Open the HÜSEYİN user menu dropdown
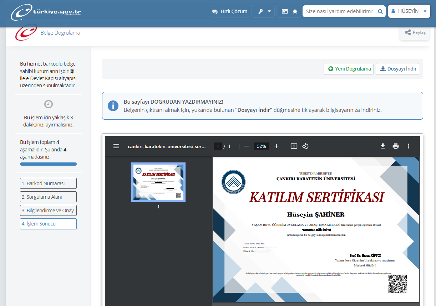Screen dimensions: 436x306 click(x=409, y=11)
